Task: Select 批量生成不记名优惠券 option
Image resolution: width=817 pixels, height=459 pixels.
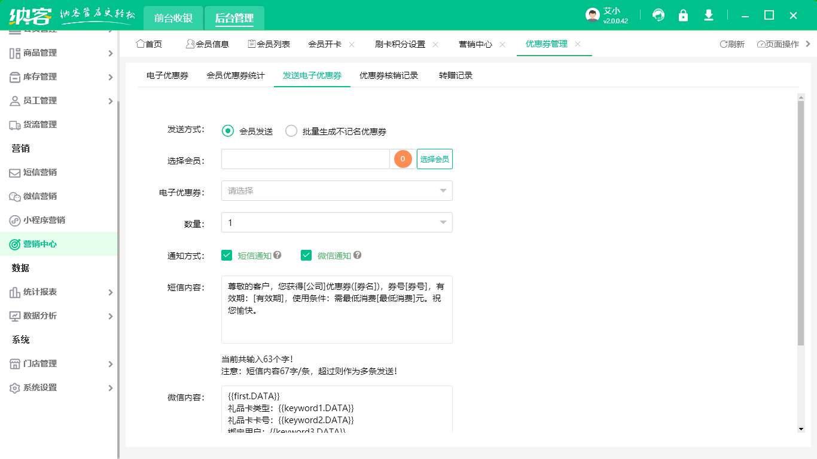Action: click(x=291, y=131)
